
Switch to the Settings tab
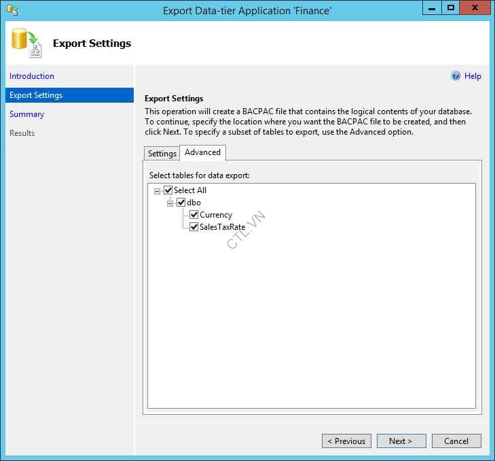coord(162,154)
